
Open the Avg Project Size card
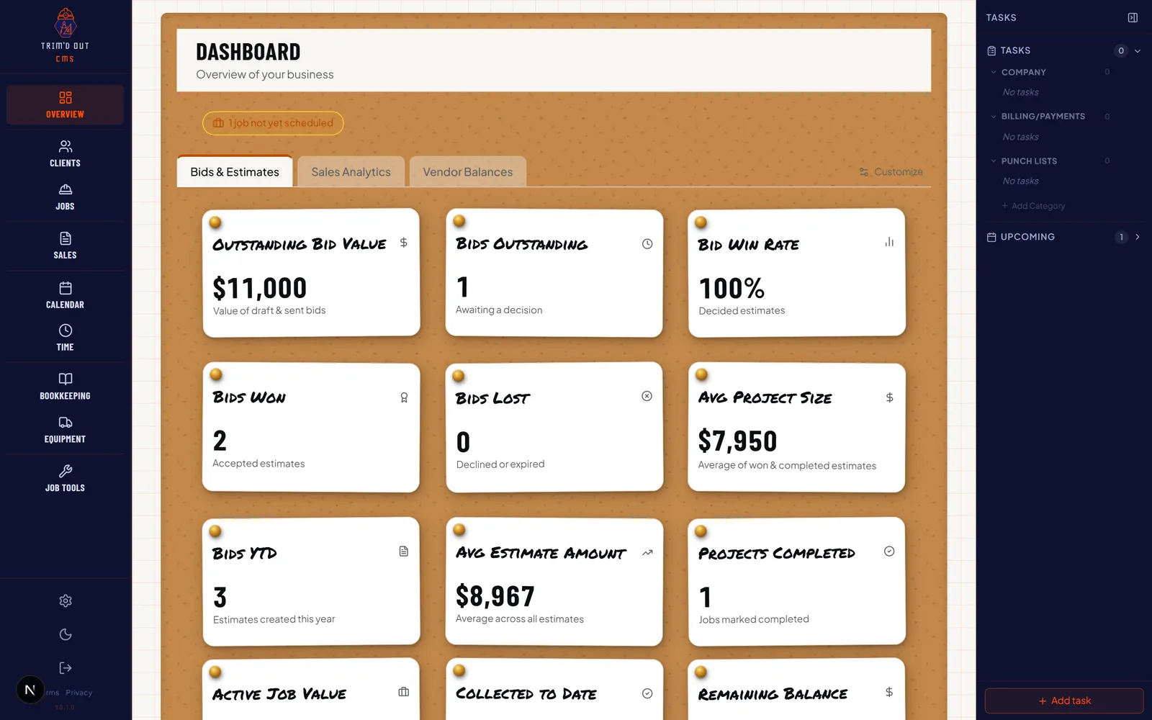click(x=796, y=428)
